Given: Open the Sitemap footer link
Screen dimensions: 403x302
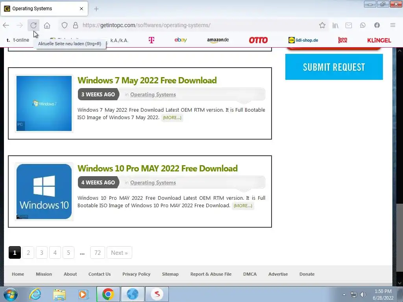Looking at the screenshot, I should coord(170,274).
